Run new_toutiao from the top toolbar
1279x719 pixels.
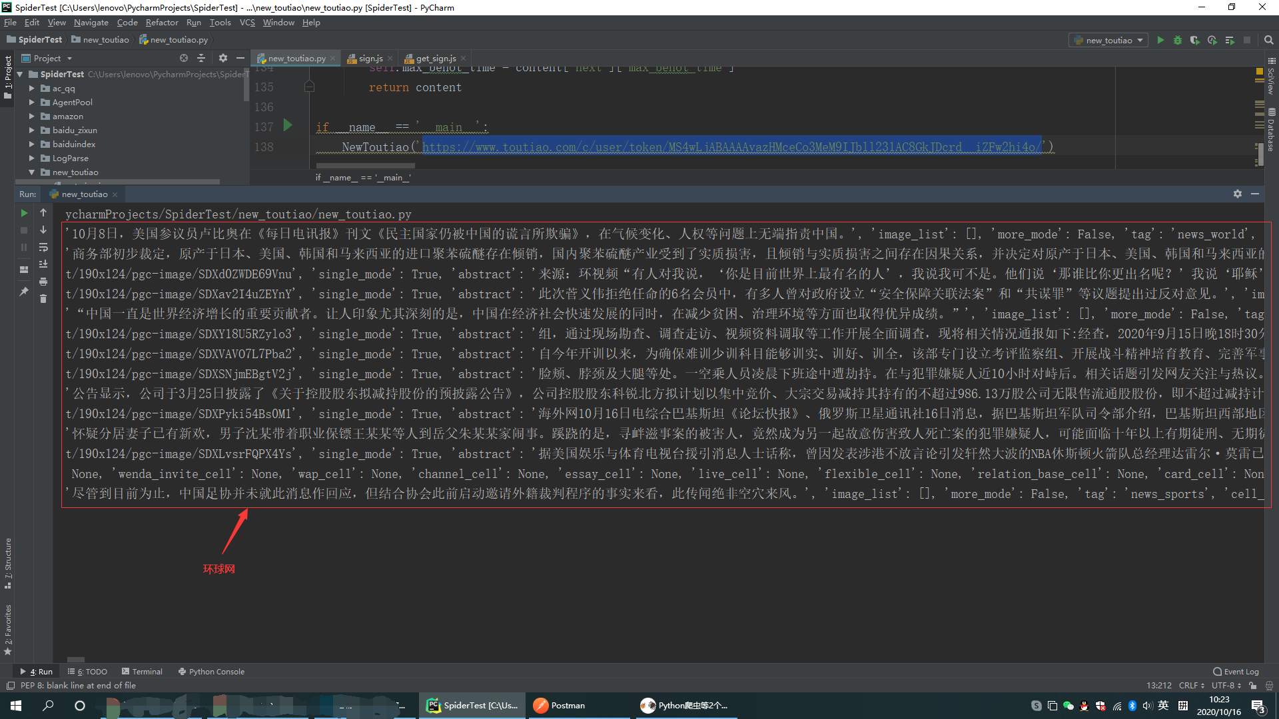pyautogui.click(x=1160, y=41)
